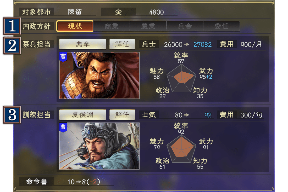The image size is (288, 192).
Task: Click the 陳留 target city field
Action: pyautogui.click(x=75, y=12)
